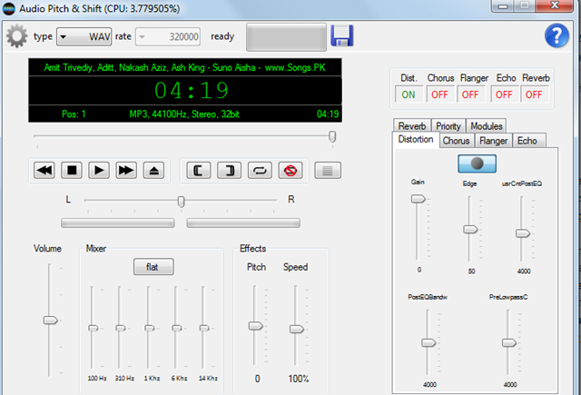
Task: Click the flat mixer button
Action: 153,267
